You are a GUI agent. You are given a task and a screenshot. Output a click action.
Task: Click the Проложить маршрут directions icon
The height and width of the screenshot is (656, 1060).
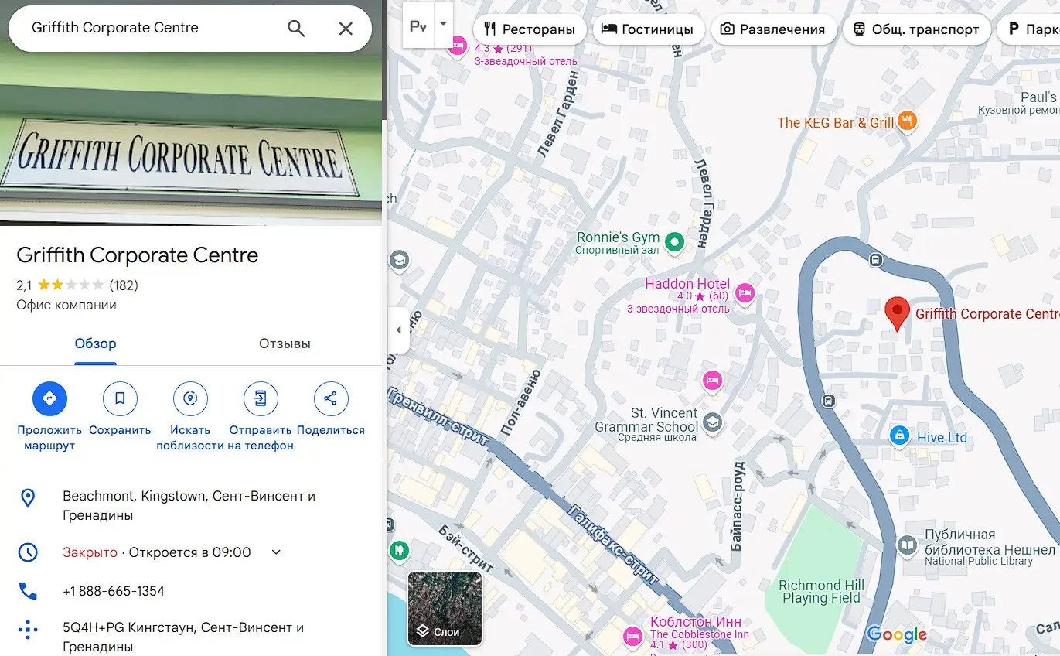click(x=49, y=399)
